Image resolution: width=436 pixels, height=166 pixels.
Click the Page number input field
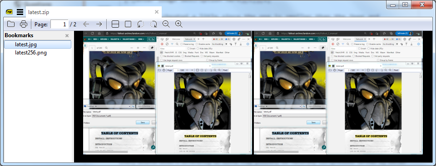[59, 24]
